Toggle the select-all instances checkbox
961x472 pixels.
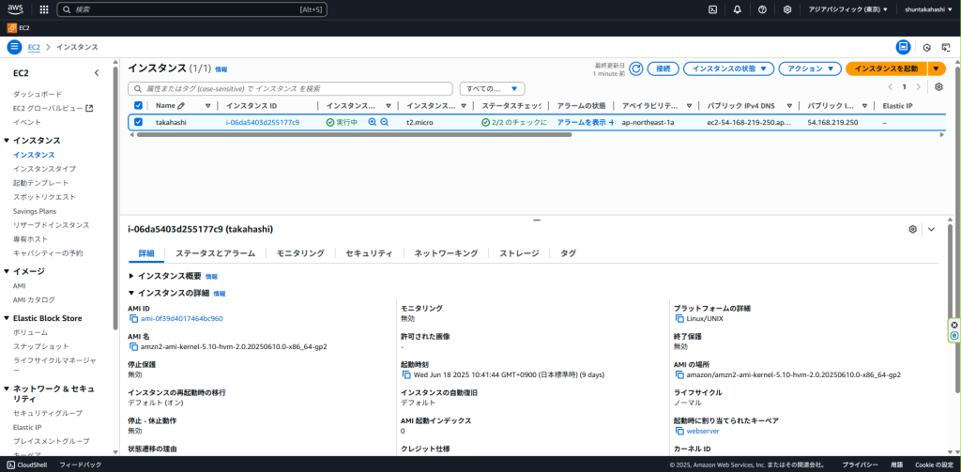[139, 105]
